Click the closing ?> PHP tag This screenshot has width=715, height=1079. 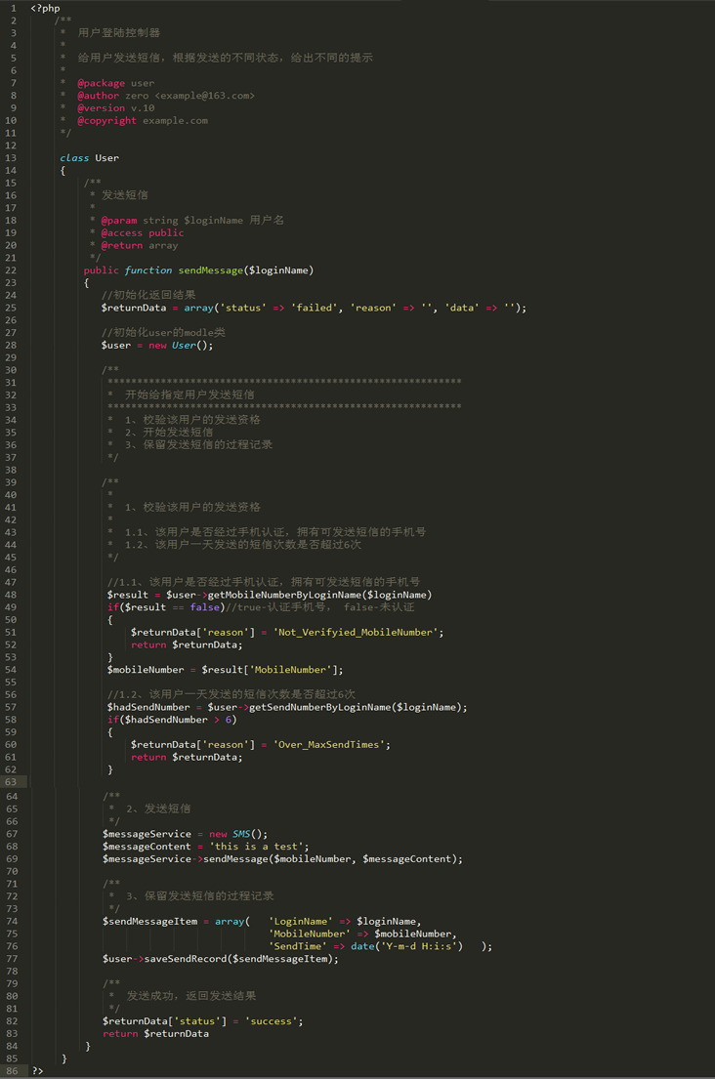[37, 1071]
